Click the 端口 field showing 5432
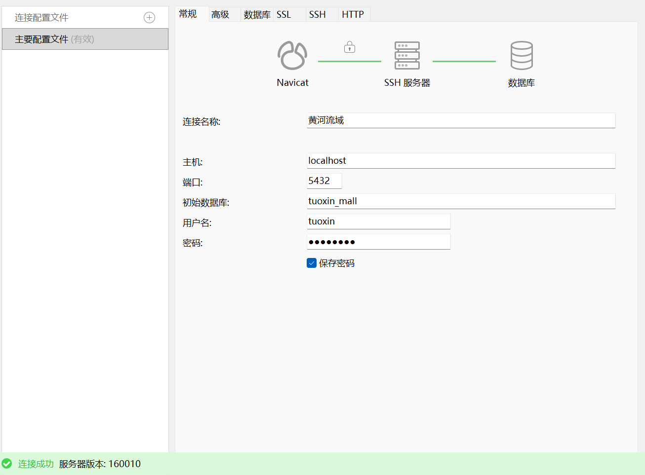This screenshot has height=475, width=645. pyautogui.click(x=324, y=181)
